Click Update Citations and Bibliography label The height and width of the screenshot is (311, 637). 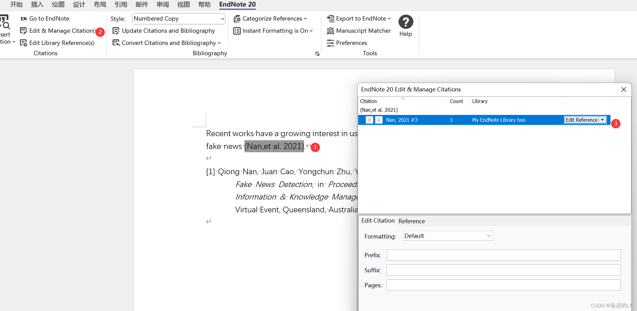point(168,31)
